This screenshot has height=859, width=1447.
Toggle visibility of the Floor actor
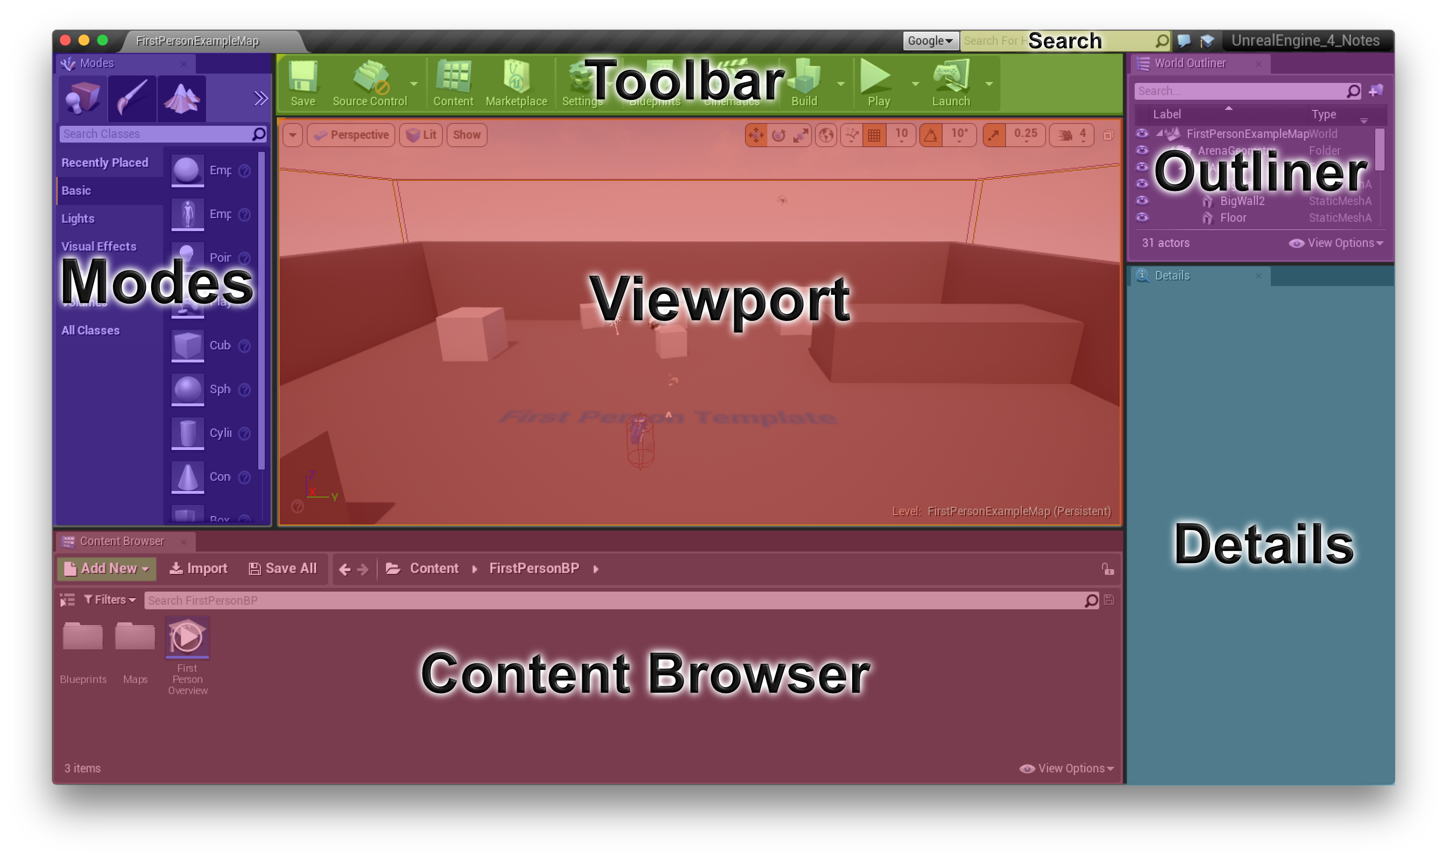pos(1143,217)
